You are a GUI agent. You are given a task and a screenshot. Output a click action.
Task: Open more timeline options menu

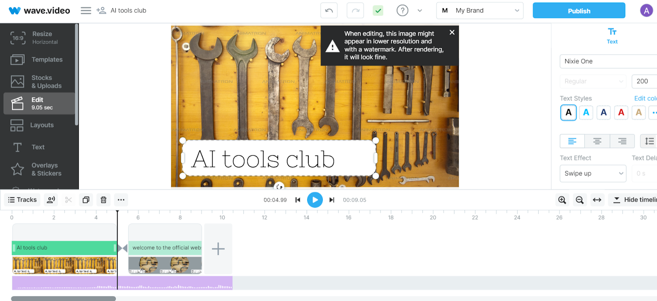point(121,200)
